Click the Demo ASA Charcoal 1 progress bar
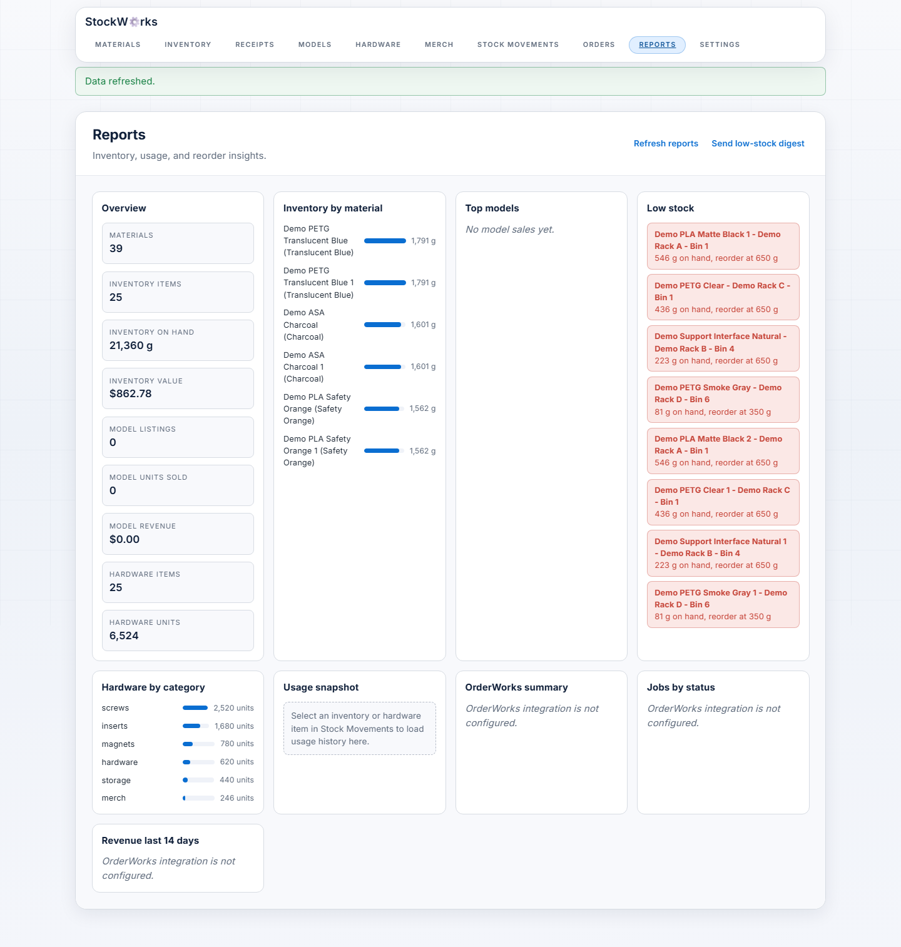The height and width of the screenshot is (947, 901). click(x=385, y=367)
